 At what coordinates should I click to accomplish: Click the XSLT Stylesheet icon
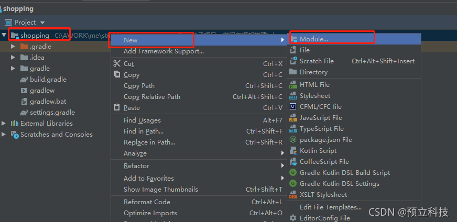[x=293, y=195]
